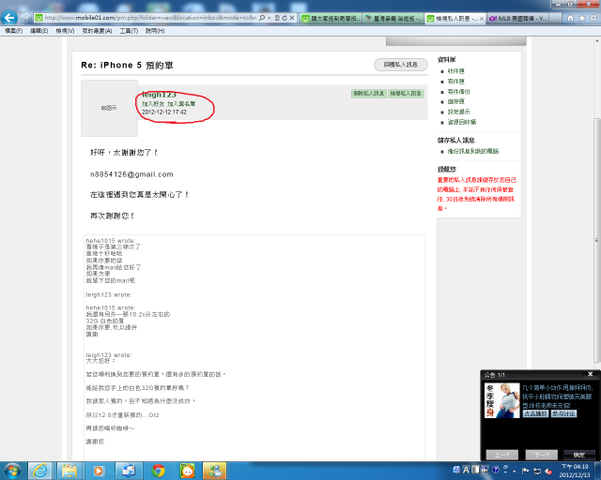Screen dimensions: 601x480
Task: Open sender profile leigh123
Action: tap(159, 95)
